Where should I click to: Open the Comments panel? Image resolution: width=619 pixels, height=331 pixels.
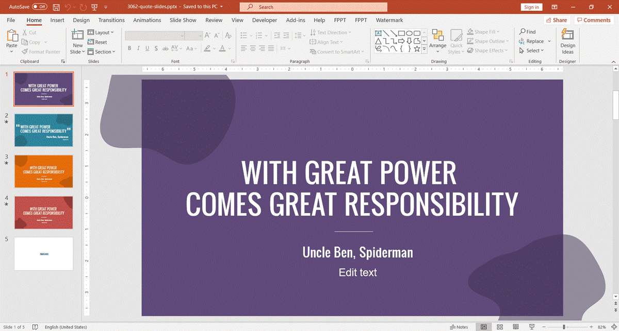point(594,20)
